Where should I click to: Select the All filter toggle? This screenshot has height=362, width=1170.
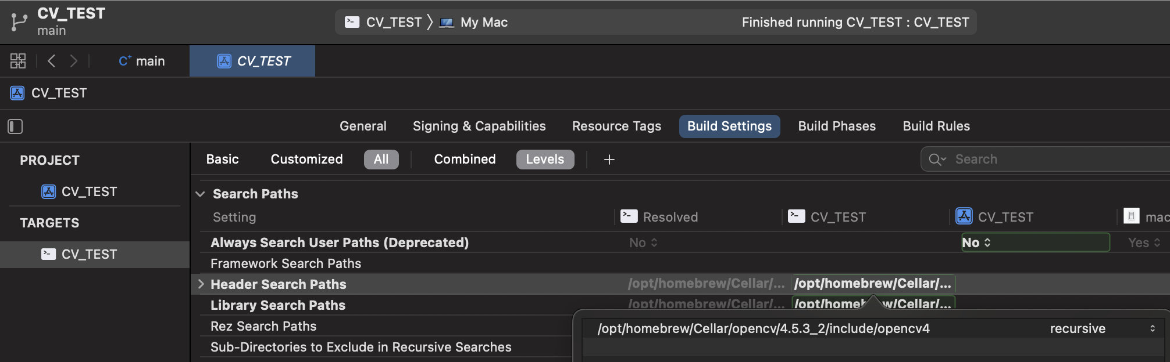tap(381, 160)
